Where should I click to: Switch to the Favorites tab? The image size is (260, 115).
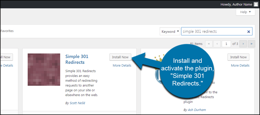pos(7,31)
